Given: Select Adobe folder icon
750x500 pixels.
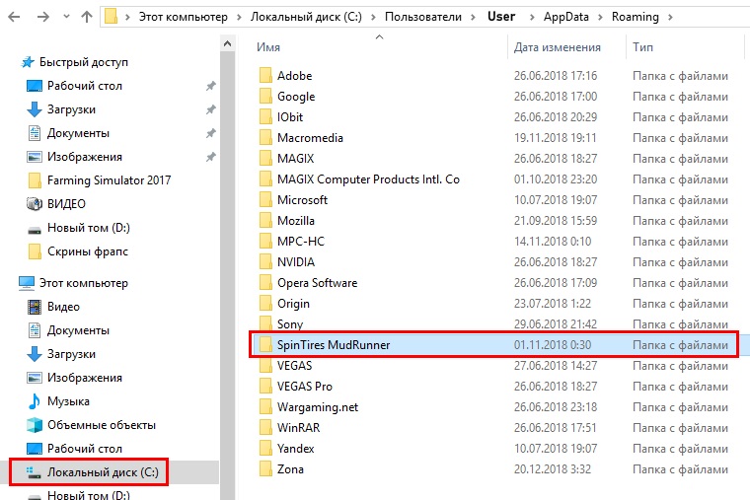Looking at the screenshot, I should [265, 76].
